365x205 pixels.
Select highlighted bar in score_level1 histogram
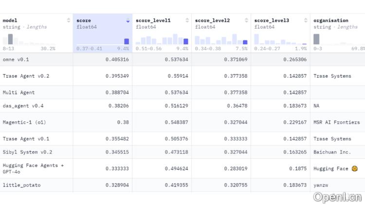pyautogui.click(x=186, y=41)
